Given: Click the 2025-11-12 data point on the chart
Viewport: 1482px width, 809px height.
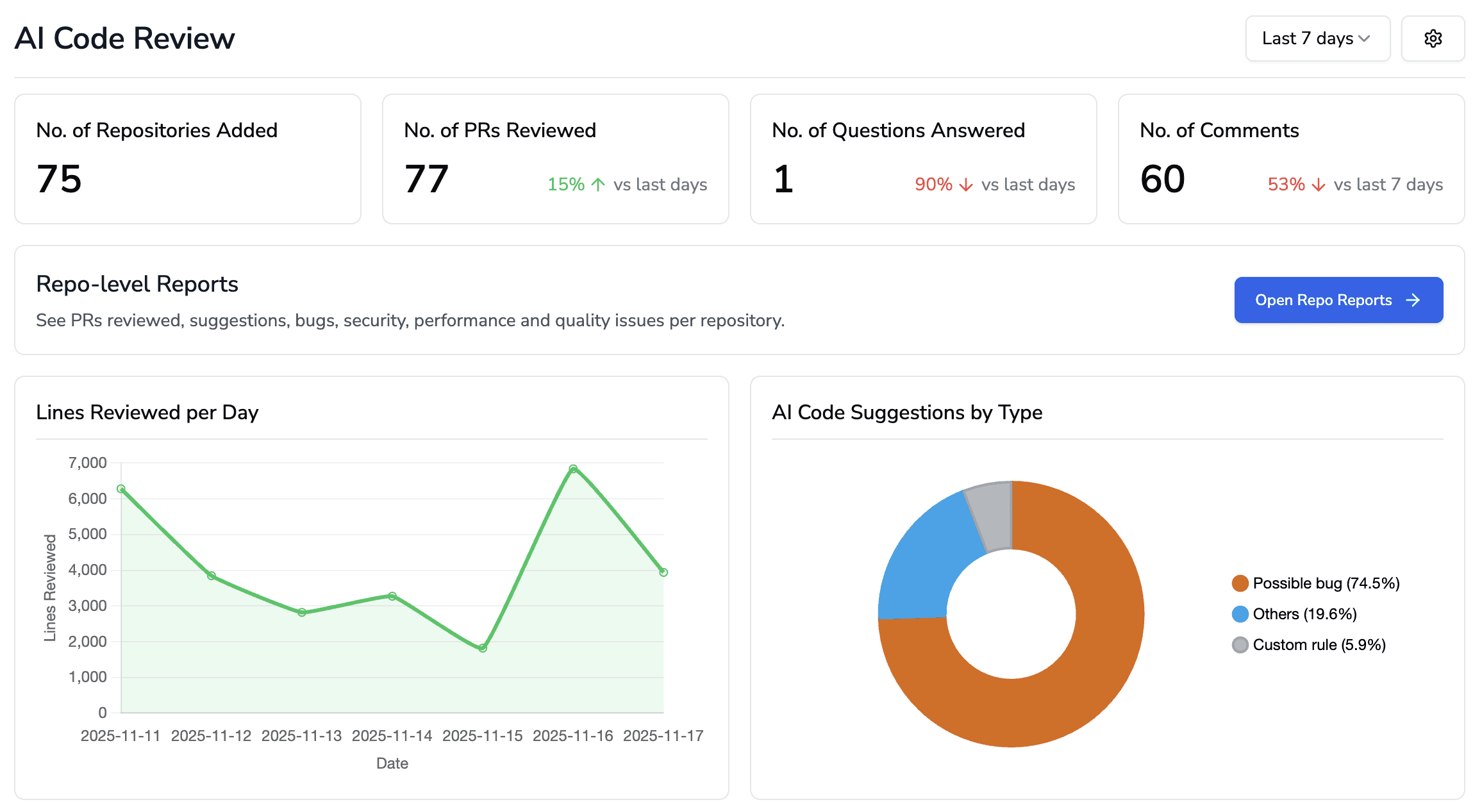Looking at the screenshot, I should click(x=212, y=576).
